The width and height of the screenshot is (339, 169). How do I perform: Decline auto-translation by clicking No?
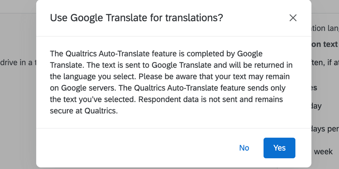tap(244, 148)
